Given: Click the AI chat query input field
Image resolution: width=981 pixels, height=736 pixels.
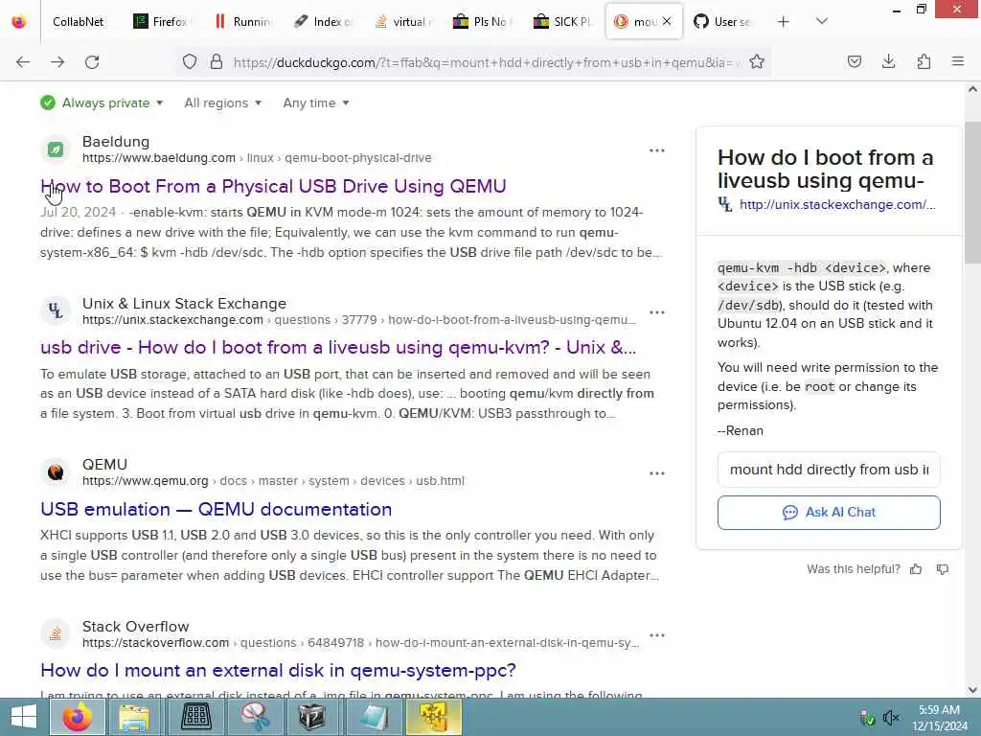Looking at the screenshot, I should click(x=829, y=470).
